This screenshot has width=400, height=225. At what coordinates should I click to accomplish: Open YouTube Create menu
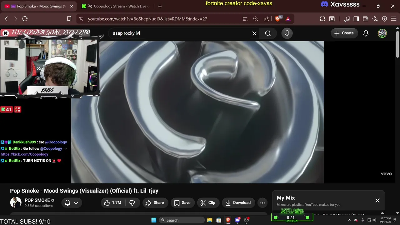pos(344,33)
